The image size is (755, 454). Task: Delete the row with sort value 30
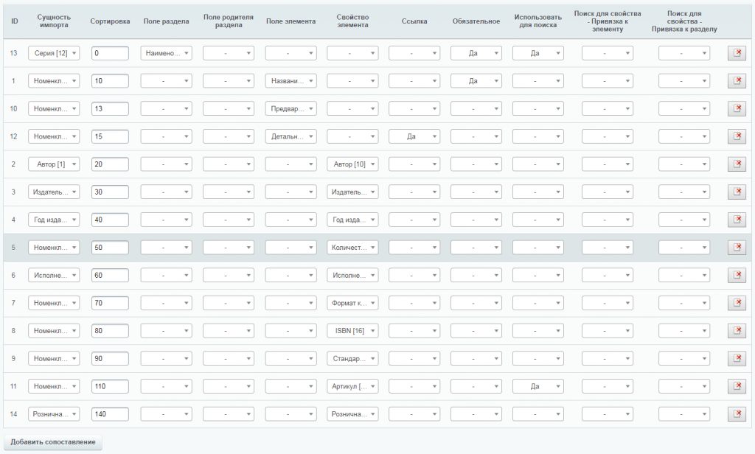[737, 192]
